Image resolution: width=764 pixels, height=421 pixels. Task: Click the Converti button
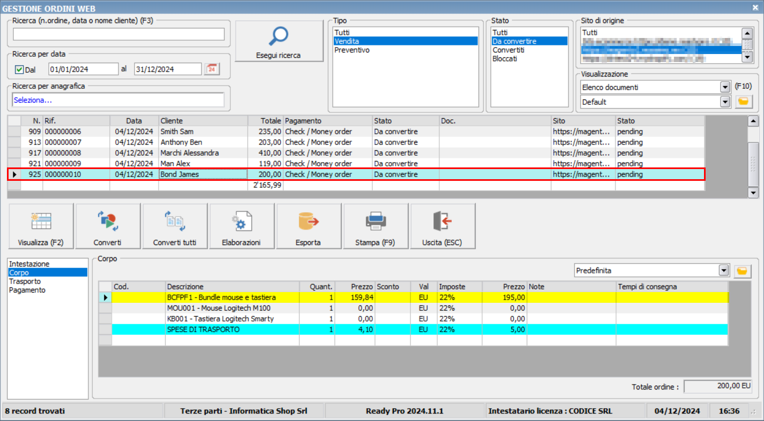coord(107,226)
